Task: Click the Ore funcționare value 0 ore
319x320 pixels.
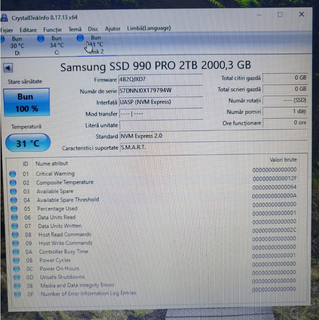Action: [x=285, y=123]
